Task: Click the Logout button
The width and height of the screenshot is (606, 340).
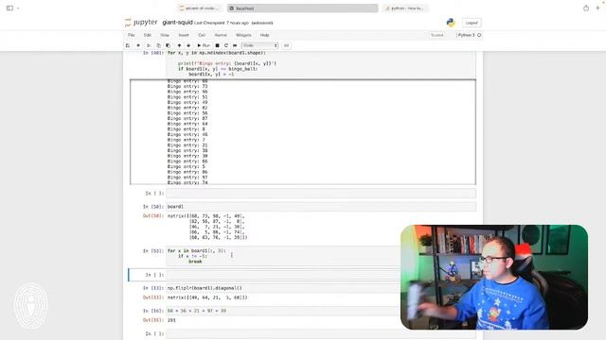Action: click(x=472, y=23)
